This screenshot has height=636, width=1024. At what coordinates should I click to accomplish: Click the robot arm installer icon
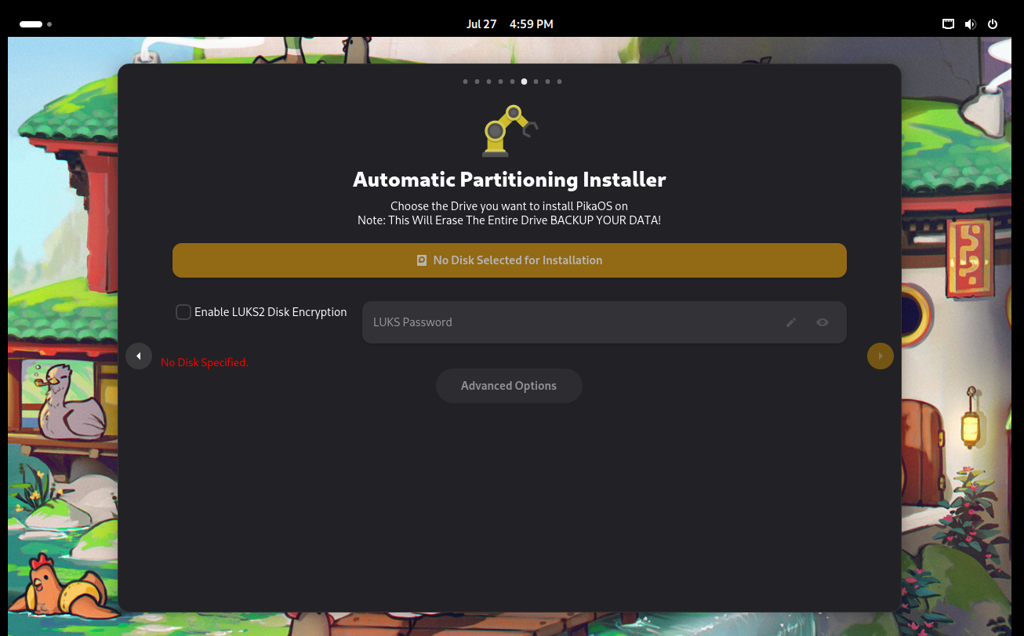(x=510, y=130)
